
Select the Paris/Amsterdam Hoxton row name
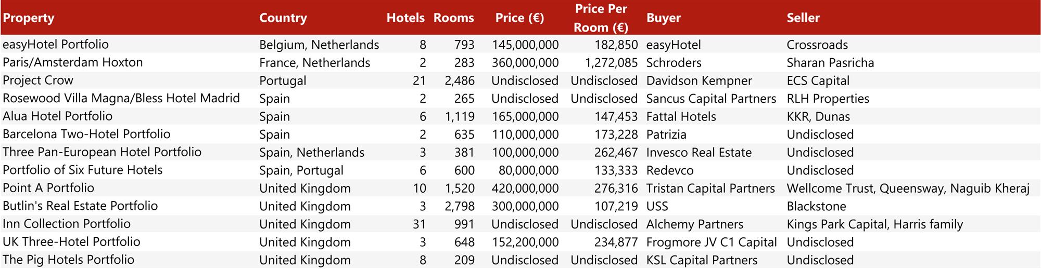click(72, 63)
